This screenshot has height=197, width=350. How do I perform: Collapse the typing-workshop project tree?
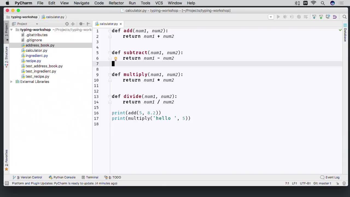click(11, 30)
